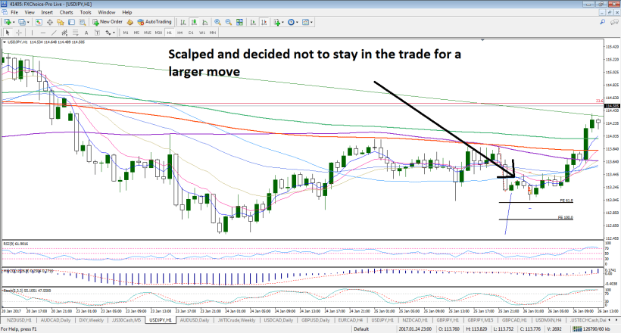The image size is (621, 333).
Task: Click the chat bubble icon top right
Action: (615, 22)
